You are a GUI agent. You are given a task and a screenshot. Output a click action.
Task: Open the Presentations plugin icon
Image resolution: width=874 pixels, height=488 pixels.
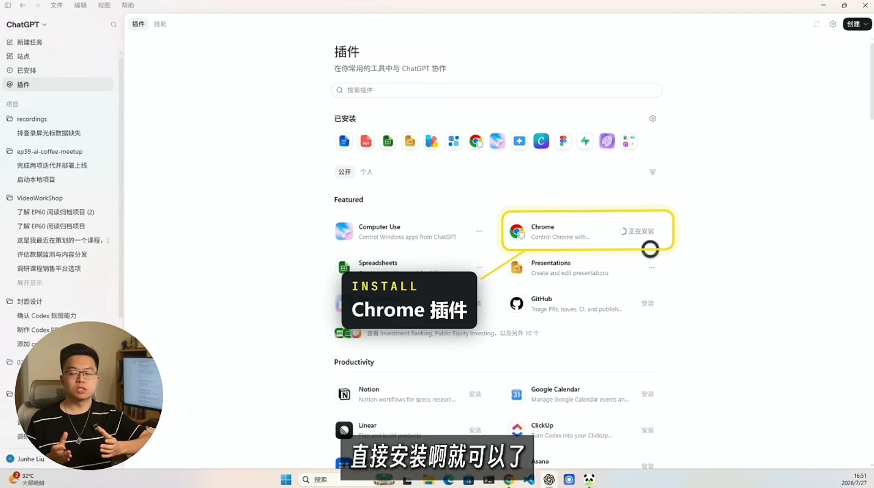tap(516, 268)
